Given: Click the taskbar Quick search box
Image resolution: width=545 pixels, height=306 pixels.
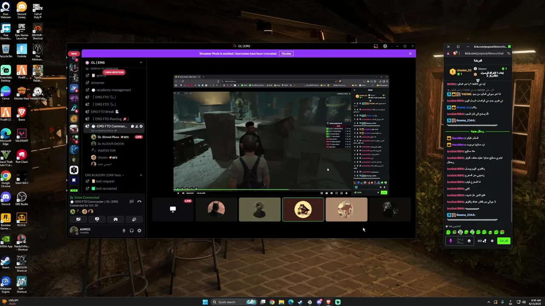Looking at the screenshot, I should (x=234, y=302).
